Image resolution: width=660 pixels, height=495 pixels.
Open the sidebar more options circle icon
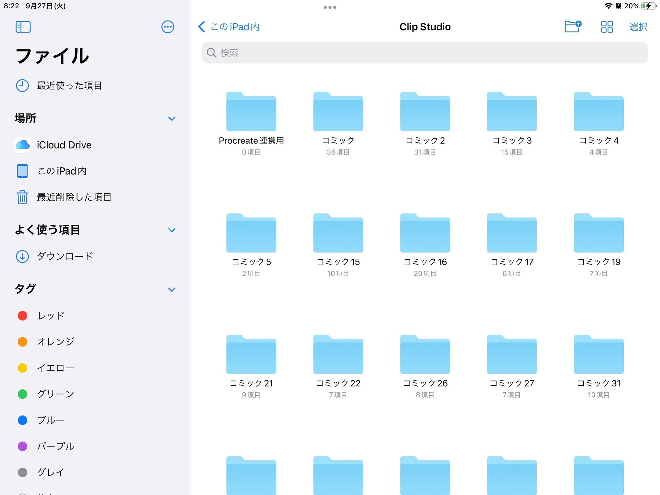click(168, 27)
